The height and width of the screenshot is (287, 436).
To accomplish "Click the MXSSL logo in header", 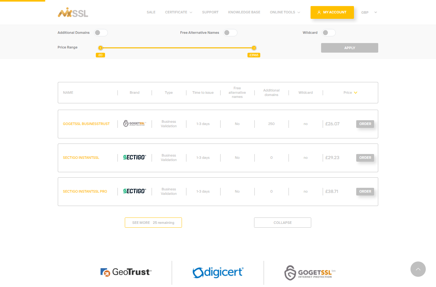I will [x=73, y=12].
